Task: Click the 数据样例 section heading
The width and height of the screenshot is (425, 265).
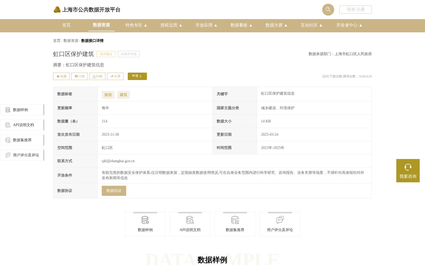Action: (212, 260)
